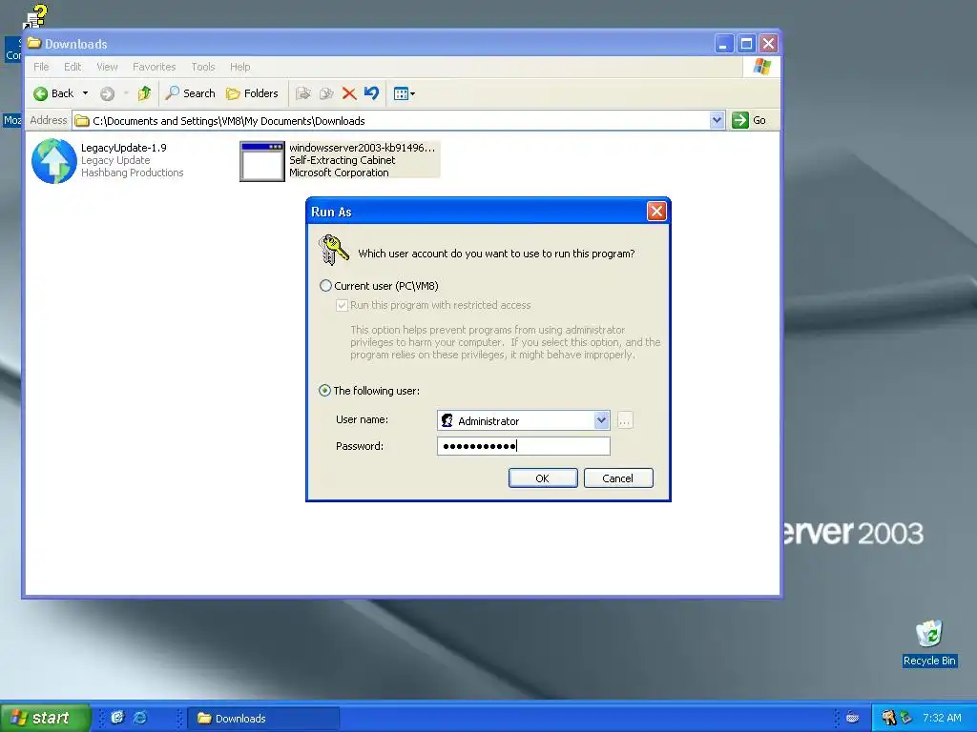The width and height of the screenshot is (977, 732).
Task: Select the Current user (PC\VM8) radio button
Action: [325, 286]
